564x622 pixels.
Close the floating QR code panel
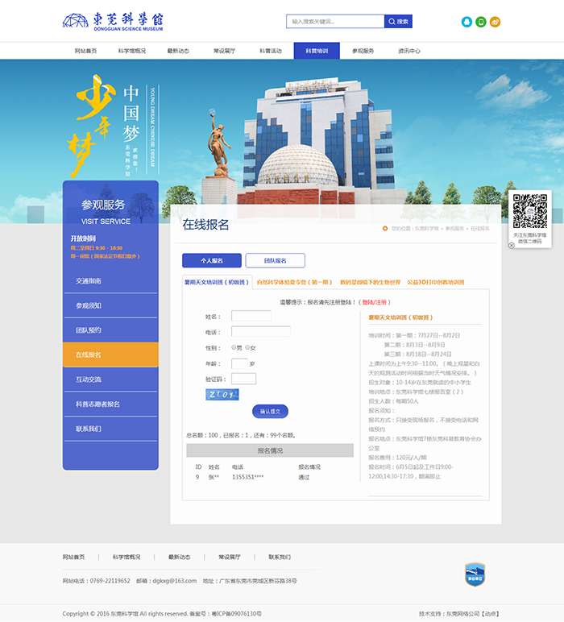[x=511, y=246]
